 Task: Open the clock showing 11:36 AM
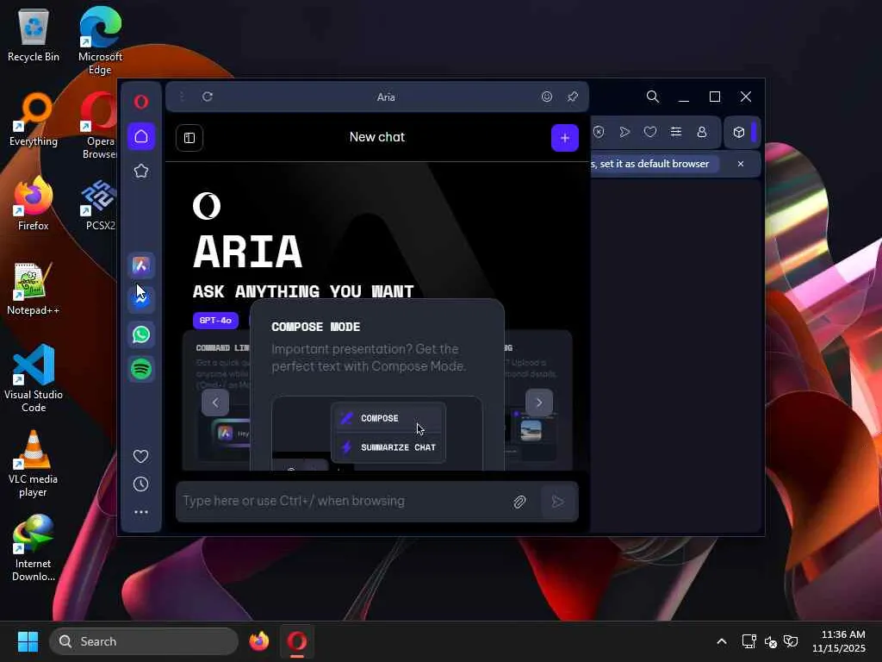838,641
